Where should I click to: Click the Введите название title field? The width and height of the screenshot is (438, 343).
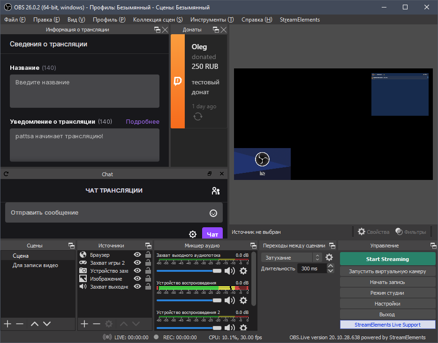click(x=84, y=91)
